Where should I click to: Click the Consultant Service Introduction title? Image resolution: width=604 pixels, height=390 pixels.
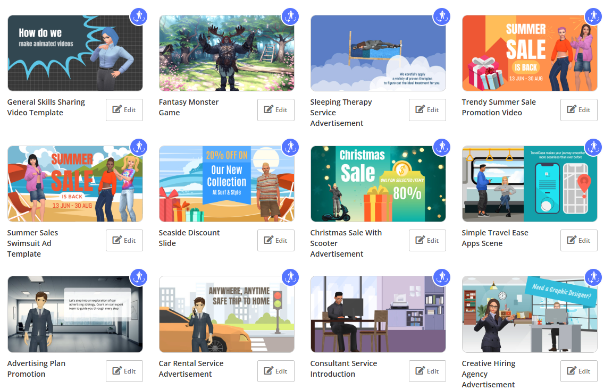343,369
